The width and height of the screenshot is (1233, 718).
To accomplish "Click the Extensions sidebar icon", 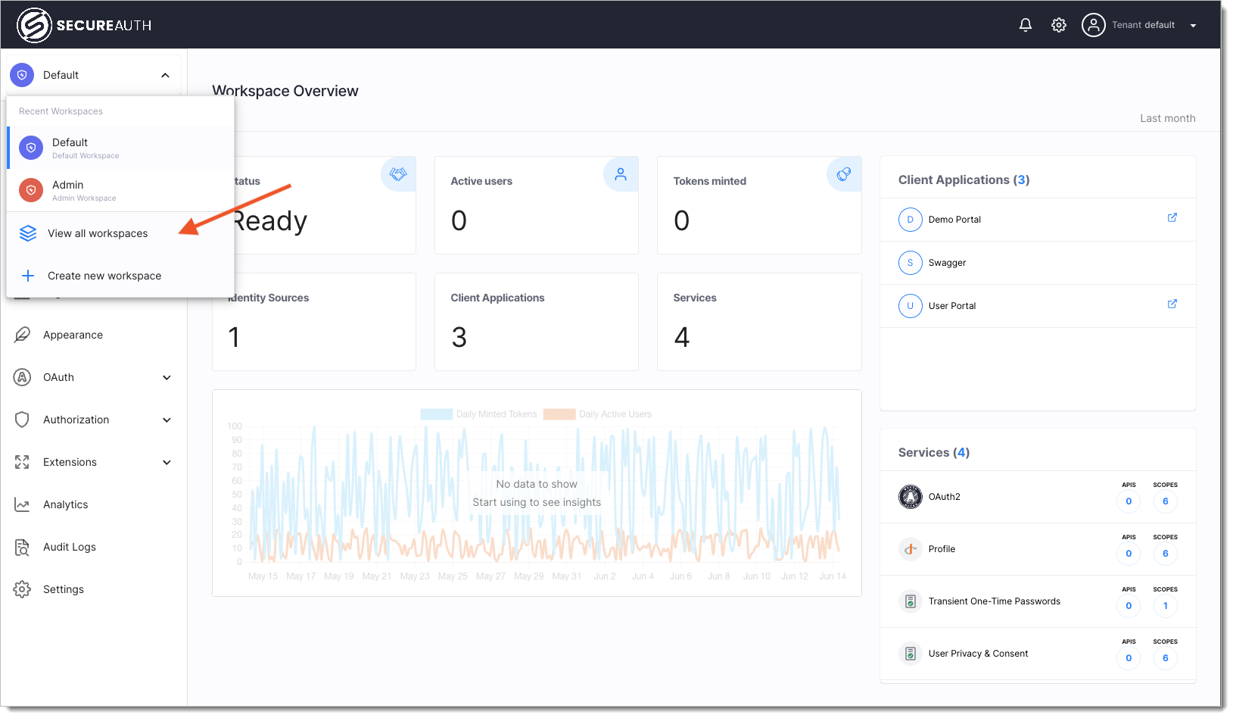I will point(22,462).
